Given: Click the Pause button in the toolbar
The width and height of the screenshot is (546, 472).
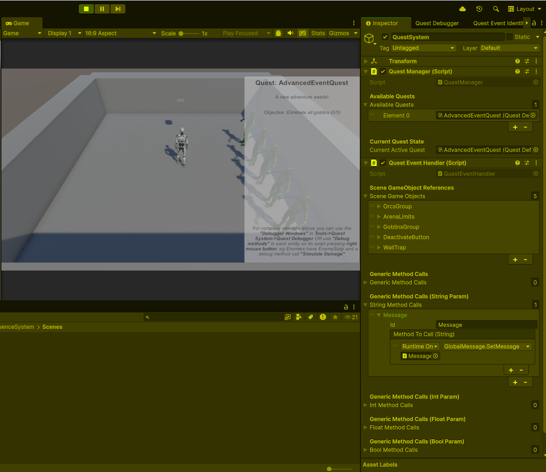Looking at the screenshot, I should (102, 9).
